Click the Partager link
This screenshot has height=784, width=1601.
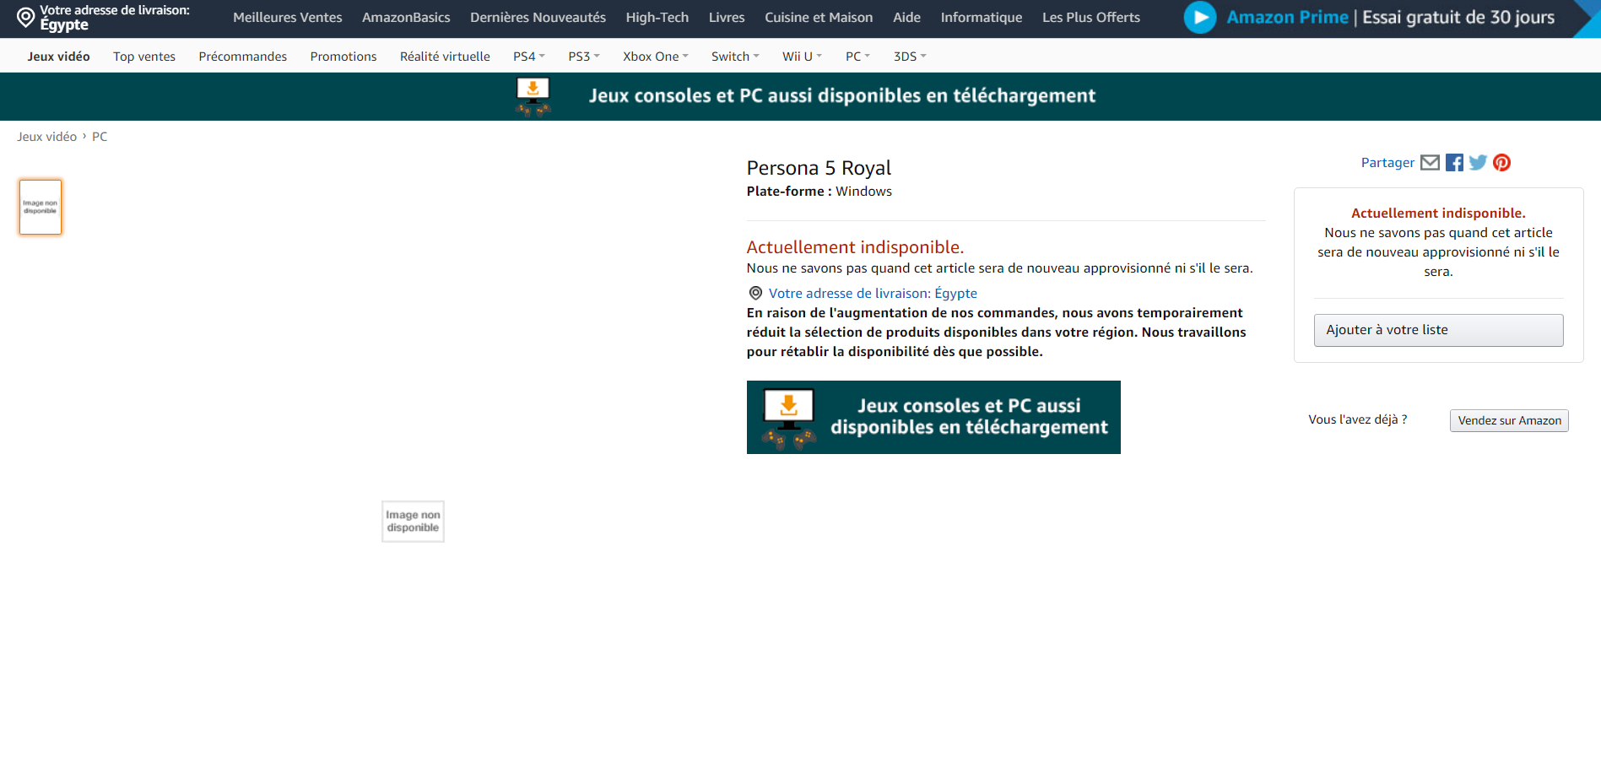(1387, 163)
